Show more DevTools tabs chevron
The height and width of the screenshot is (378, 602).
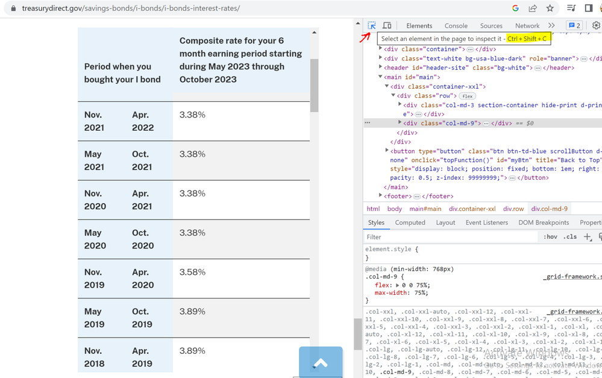[551, 25]
